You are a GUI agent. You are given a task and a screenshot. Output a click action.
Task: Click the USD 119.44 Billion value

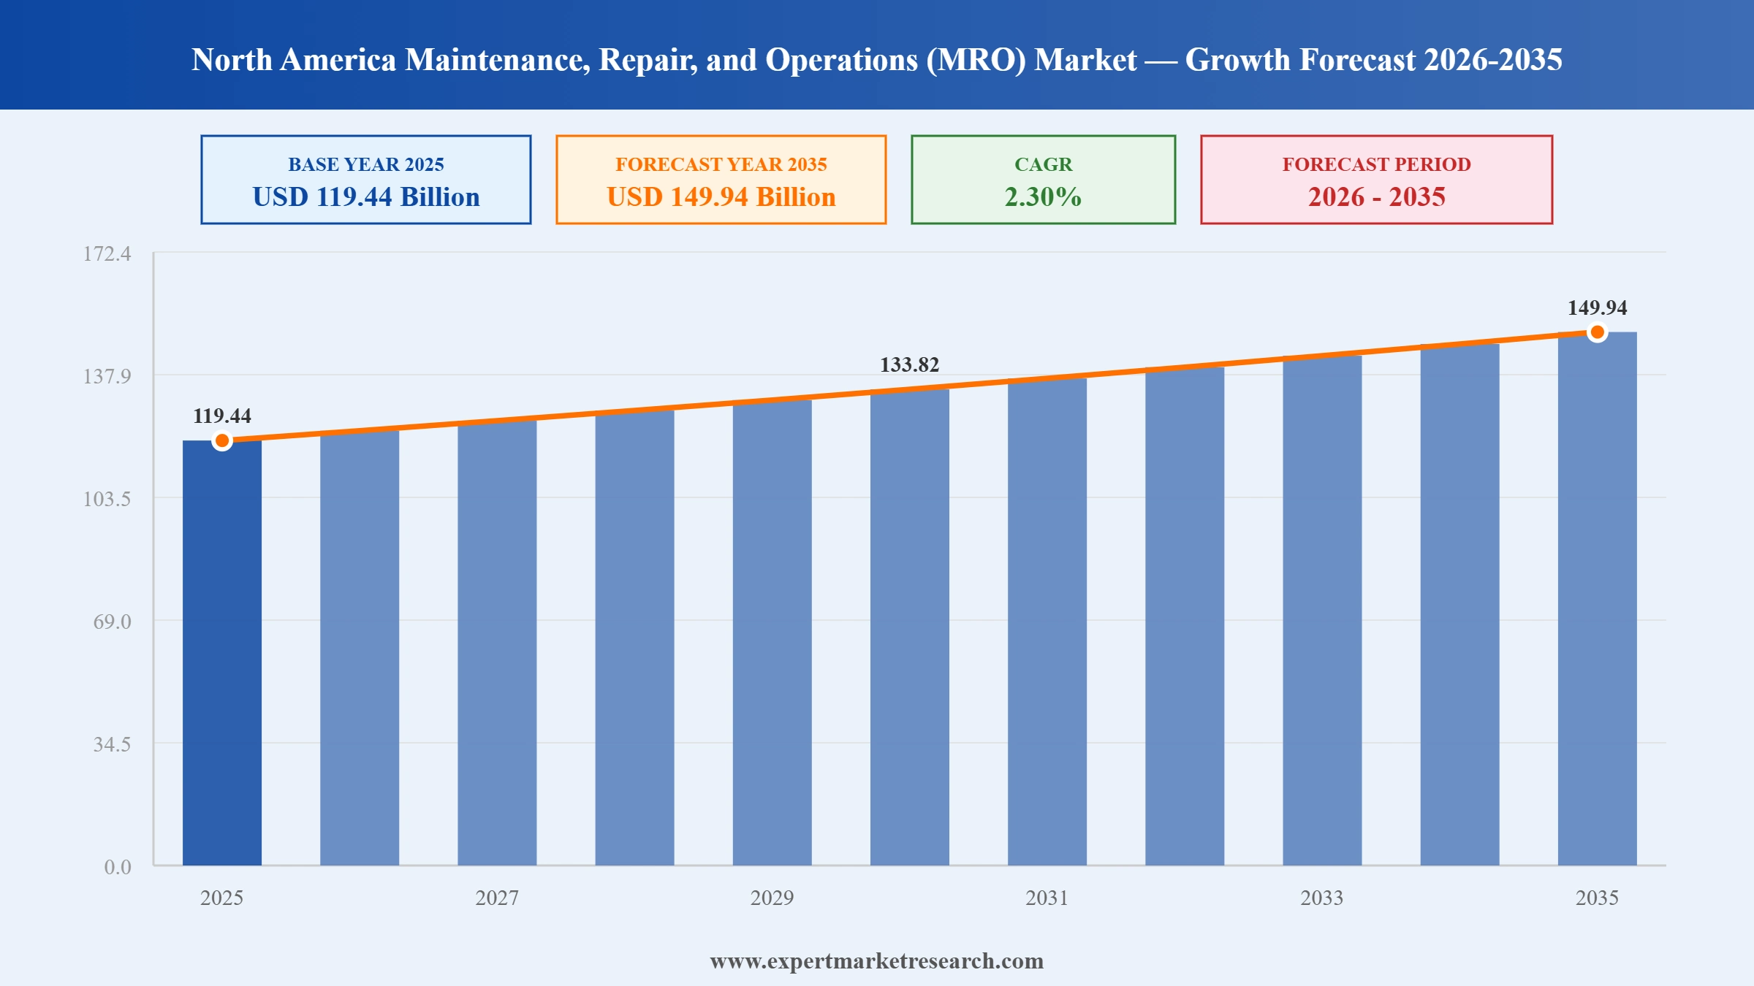366,196
